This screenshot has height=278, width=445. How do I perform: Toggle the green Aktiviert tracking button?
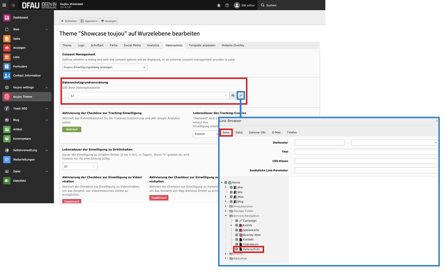point(72,129)
